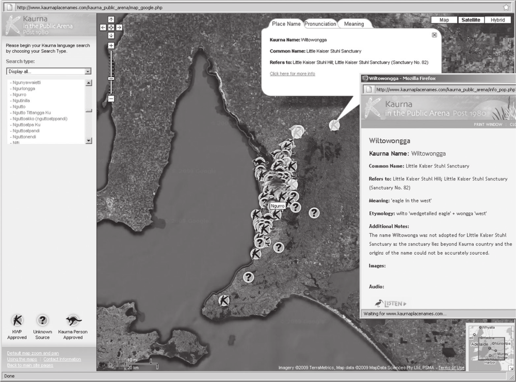Open the 'Default map zoom and pan' link
The width and height of the screenshot is (516, 382).
coord(33,353)
